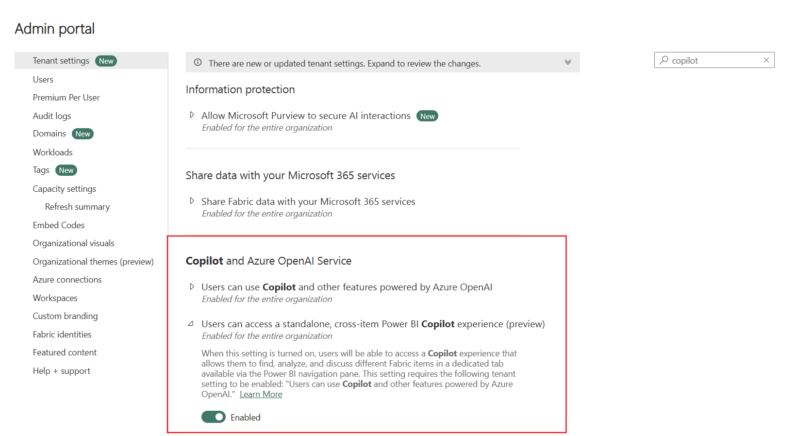796x436 pixels.
Task: Go to Help + support
Action: click(62, 371)
